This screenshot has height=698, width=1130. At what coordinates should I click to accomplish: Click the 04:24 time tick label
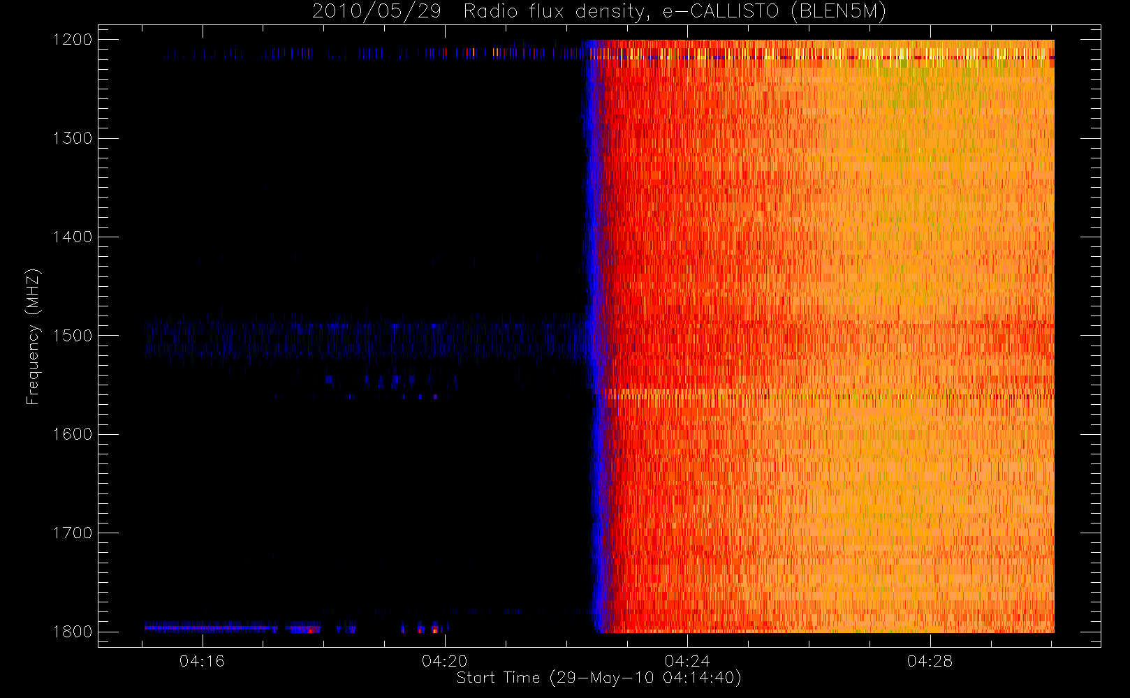pos(687,661)
